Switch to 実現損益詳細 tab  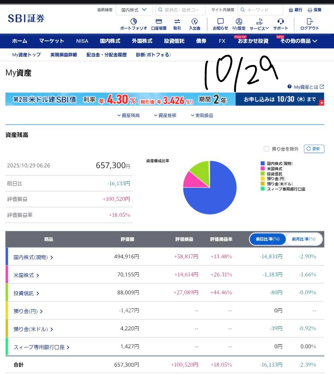(64, 55)
